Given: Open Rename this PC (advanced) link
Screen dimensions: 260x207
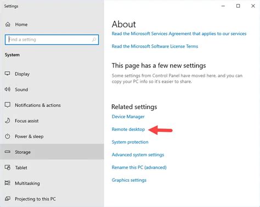Looking at the screenshot, I should click(x=139, y=168).
